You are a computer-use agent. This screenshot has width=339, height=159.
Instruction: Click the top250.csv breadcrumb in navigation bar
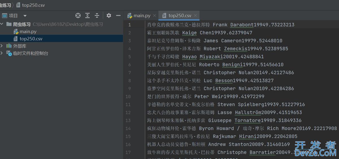click(x=33, y=5)
